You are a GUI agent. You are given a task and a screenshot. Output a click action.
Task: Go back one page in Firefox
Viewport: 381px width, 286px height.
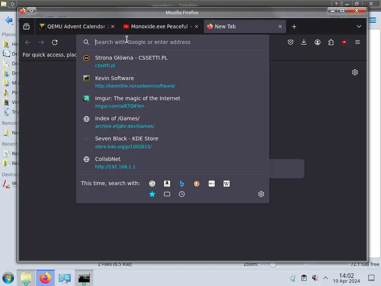[28, 42]
